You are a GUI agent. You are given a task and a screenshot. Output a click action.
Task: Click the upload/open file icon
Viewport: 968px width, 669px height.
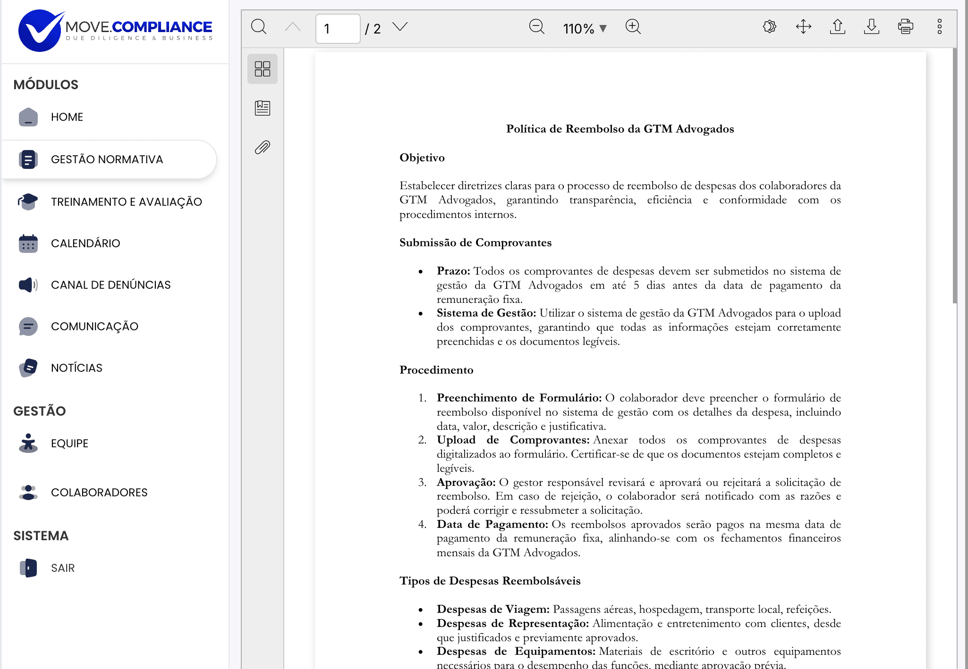[837, 27]
